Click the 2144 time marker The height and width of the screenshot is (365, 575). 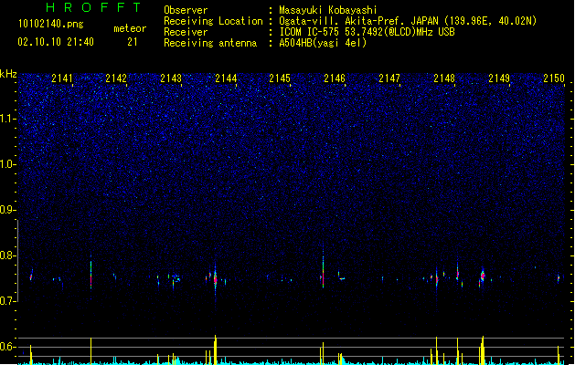coord(226,78)
